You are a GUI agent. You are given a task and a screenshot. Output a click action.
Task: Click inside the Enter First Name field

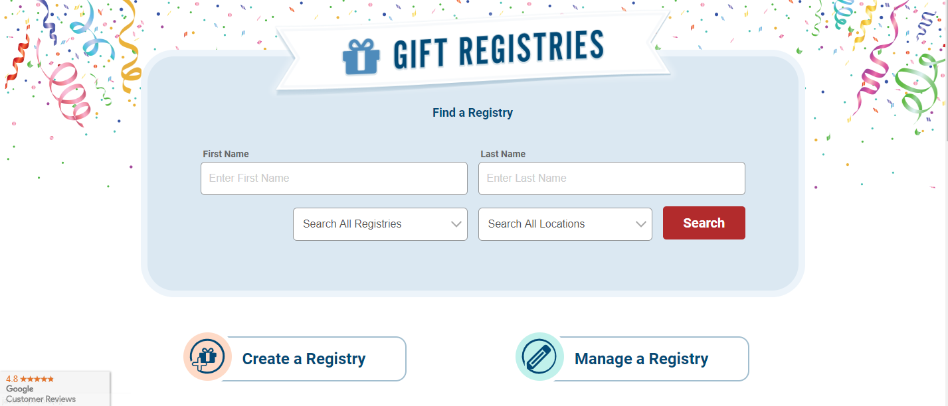click(x=333, y=178)
